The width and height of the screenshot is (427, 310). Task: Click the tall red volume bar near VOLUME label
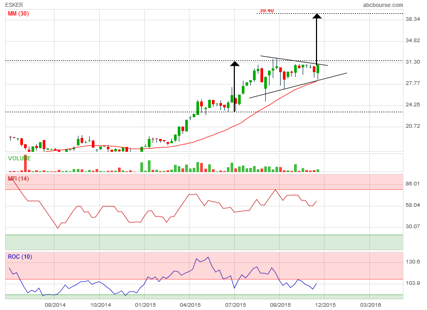click(x=25, y=163)
